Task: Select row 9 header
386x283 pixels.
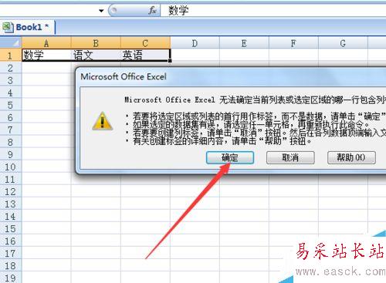Action: click(x=11, y=154)
